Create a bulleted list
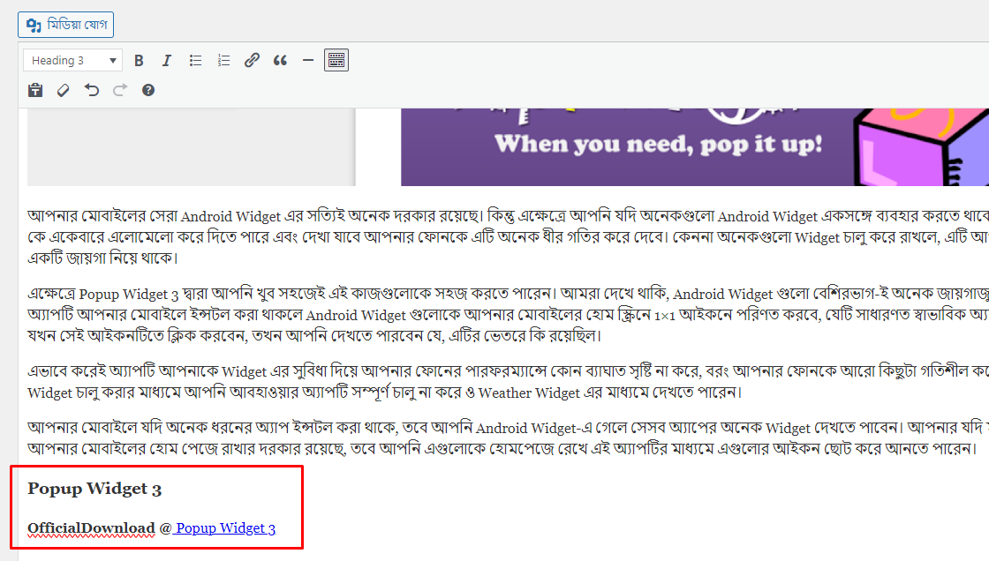The height and width of the screenshot is (561, 989). pyautogui.click(x=195, y=59)
